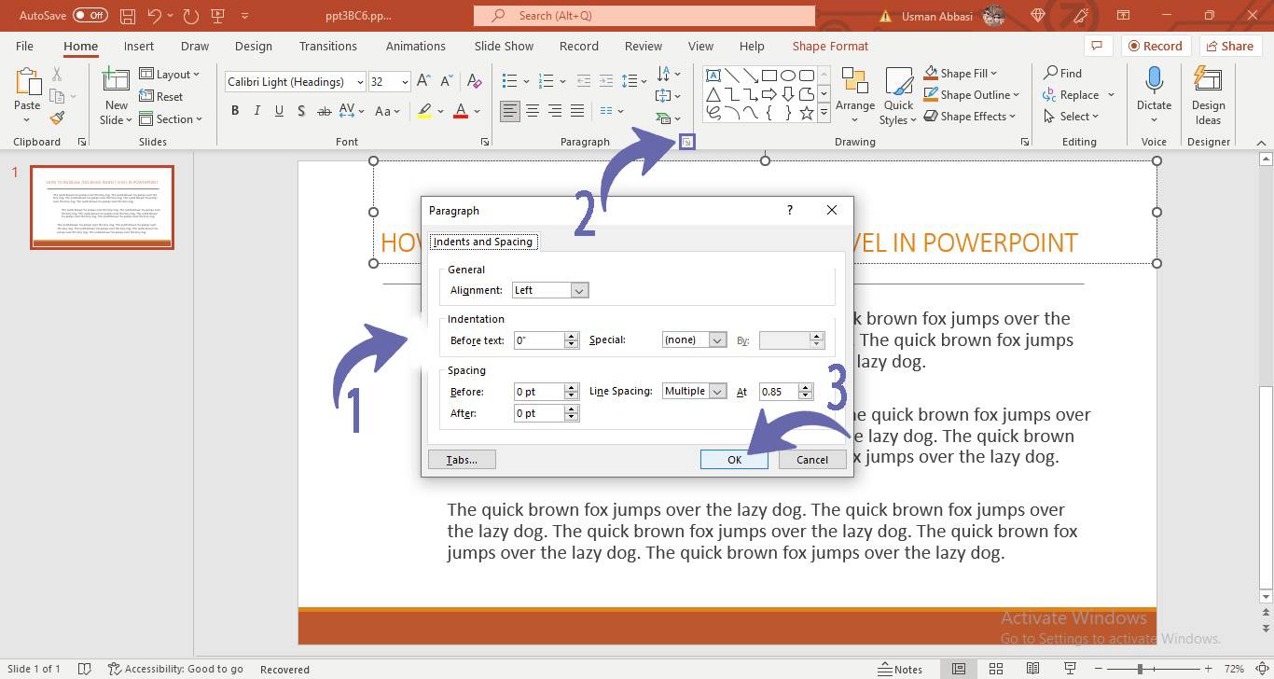Open the Alignment dropdown in dialog
Image resolution: width=1274 pixels, height=679 pixels.
[579, 290]
